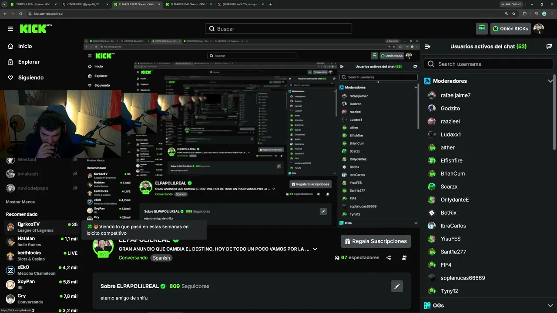Edit the Sobre ELPAPOLILREAL section with the pencil
This screenshot has height=313, width=557.
tap(397, 286)
